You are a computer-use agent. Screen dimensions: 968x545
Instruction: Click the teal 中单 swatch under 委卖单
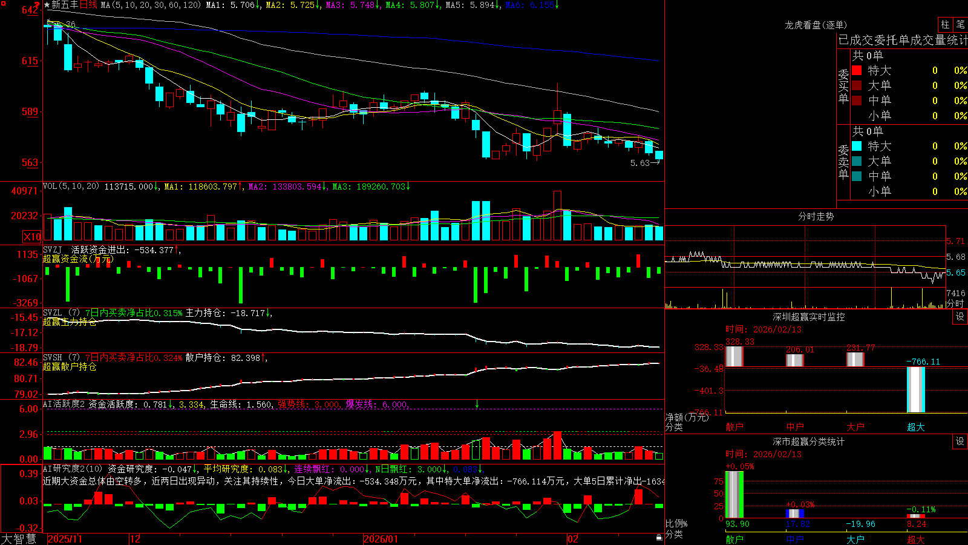857,176
